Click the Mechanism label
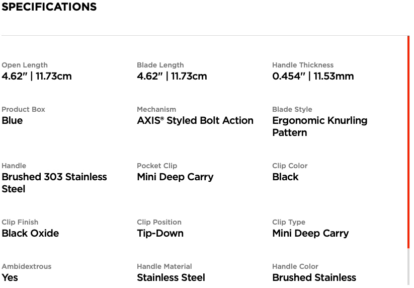Viewport: 414px width, 288px height. coord(156,109)
